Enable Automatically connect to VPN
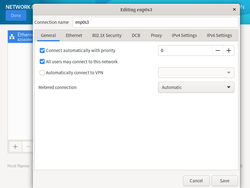 (x=42, y=73)
